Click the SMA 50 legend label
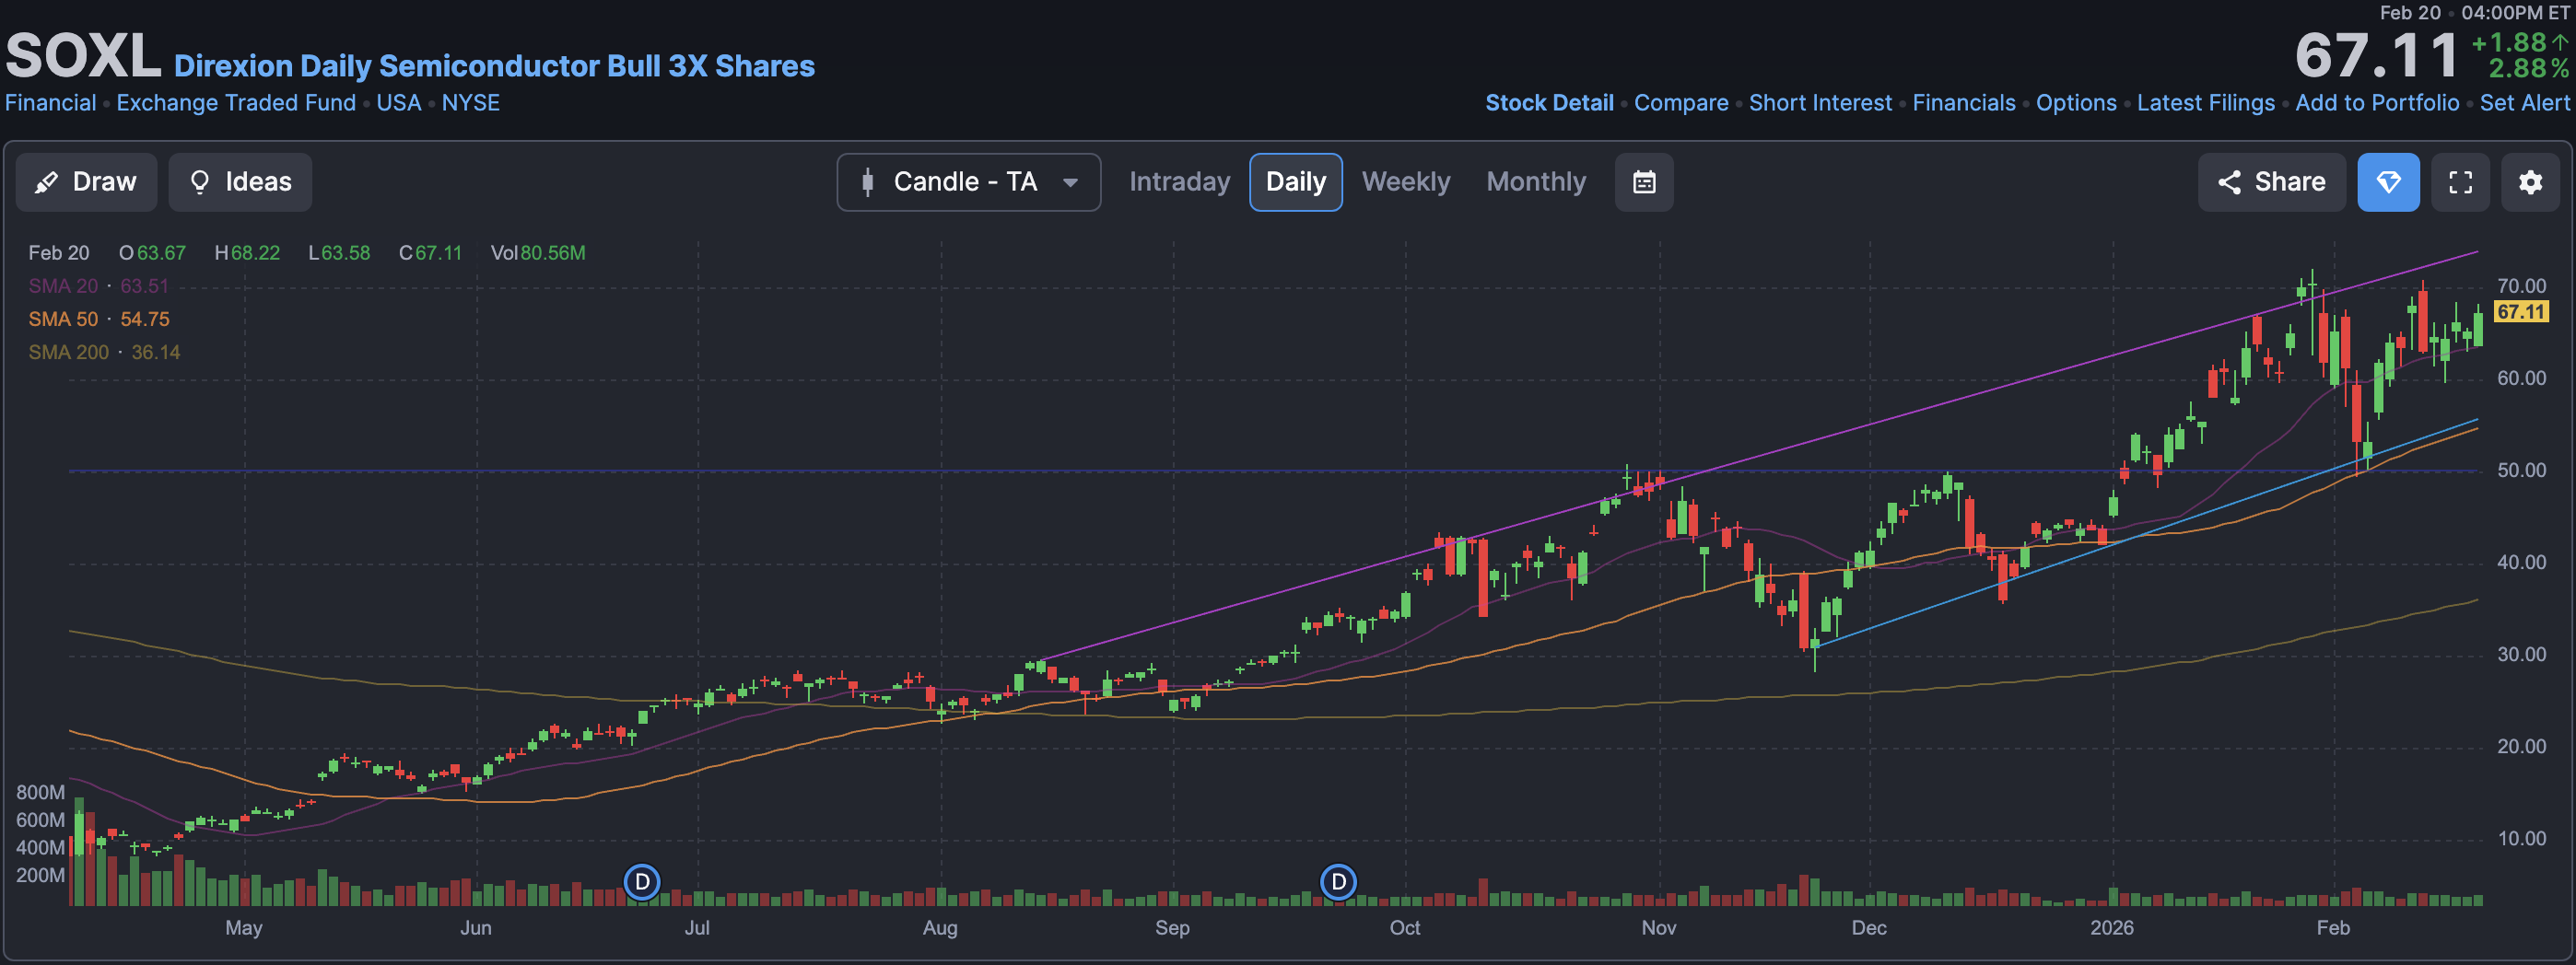 63,319
